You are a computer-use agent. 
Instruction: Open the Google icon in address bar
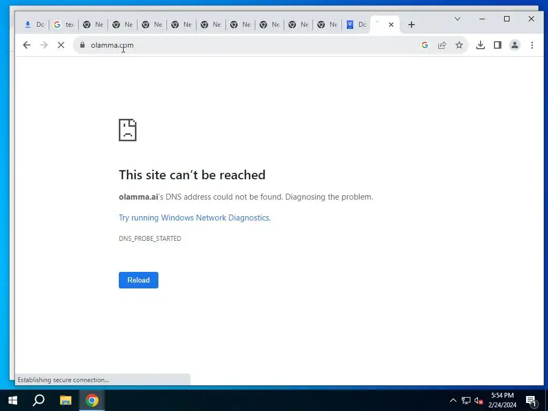point(424,45)
